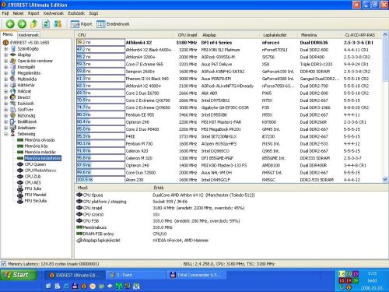The height and width of the screenshot is (292, 389).
Task: Select the FPU Julia benchmark icon
Action: pyautogui.click(x=20, y=188)
